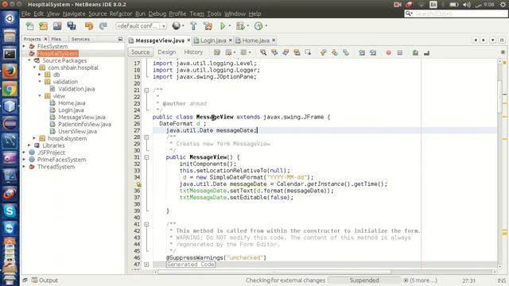
Task: Click the Debug Project icon
Action: coord(240,25)
